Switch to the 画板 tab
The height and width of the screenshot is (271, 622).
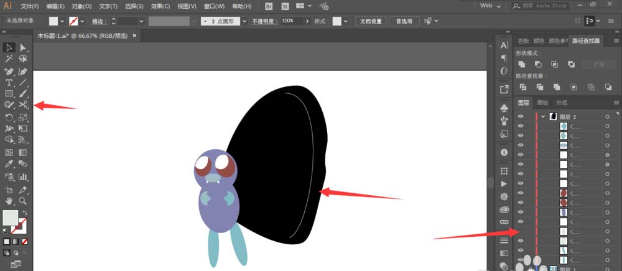542,103
